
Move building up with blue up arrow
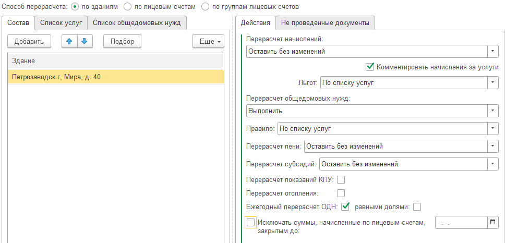(69, 41)
